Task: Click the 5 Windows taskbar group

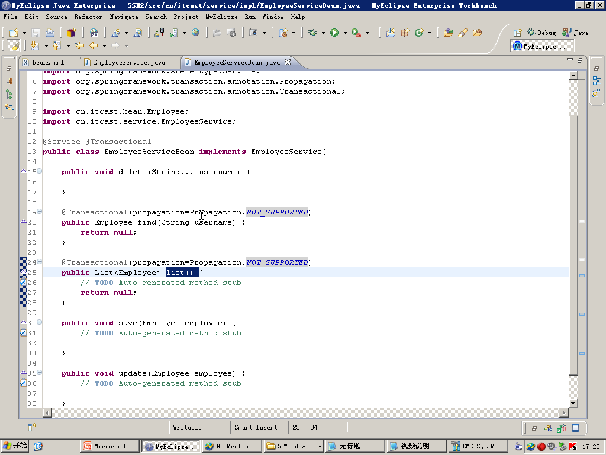Action: click(x=294, y=446)
